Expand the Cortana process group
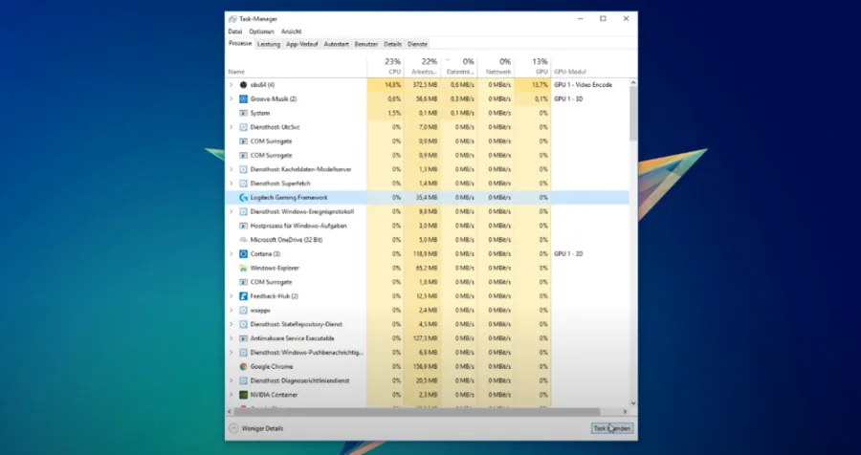This screenshot has width=861, height=455. 232,254
